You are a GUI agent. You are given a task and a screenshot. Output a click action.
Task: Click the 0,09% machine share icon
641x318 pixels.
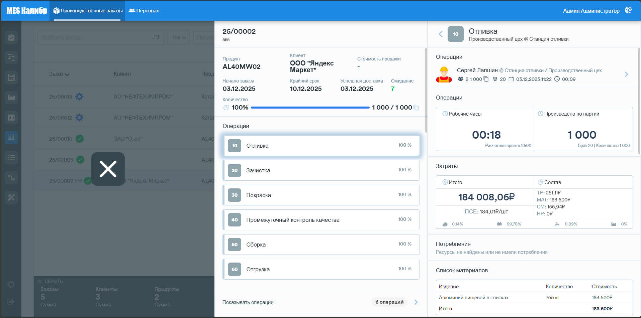click(x=557, y=224)
